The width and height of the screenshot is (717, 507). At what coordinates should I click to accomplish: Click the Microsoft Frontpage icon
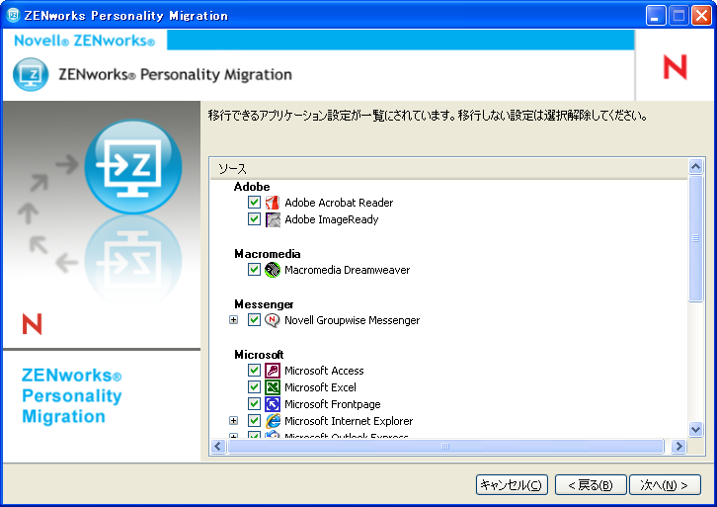[x=273, y=404]
